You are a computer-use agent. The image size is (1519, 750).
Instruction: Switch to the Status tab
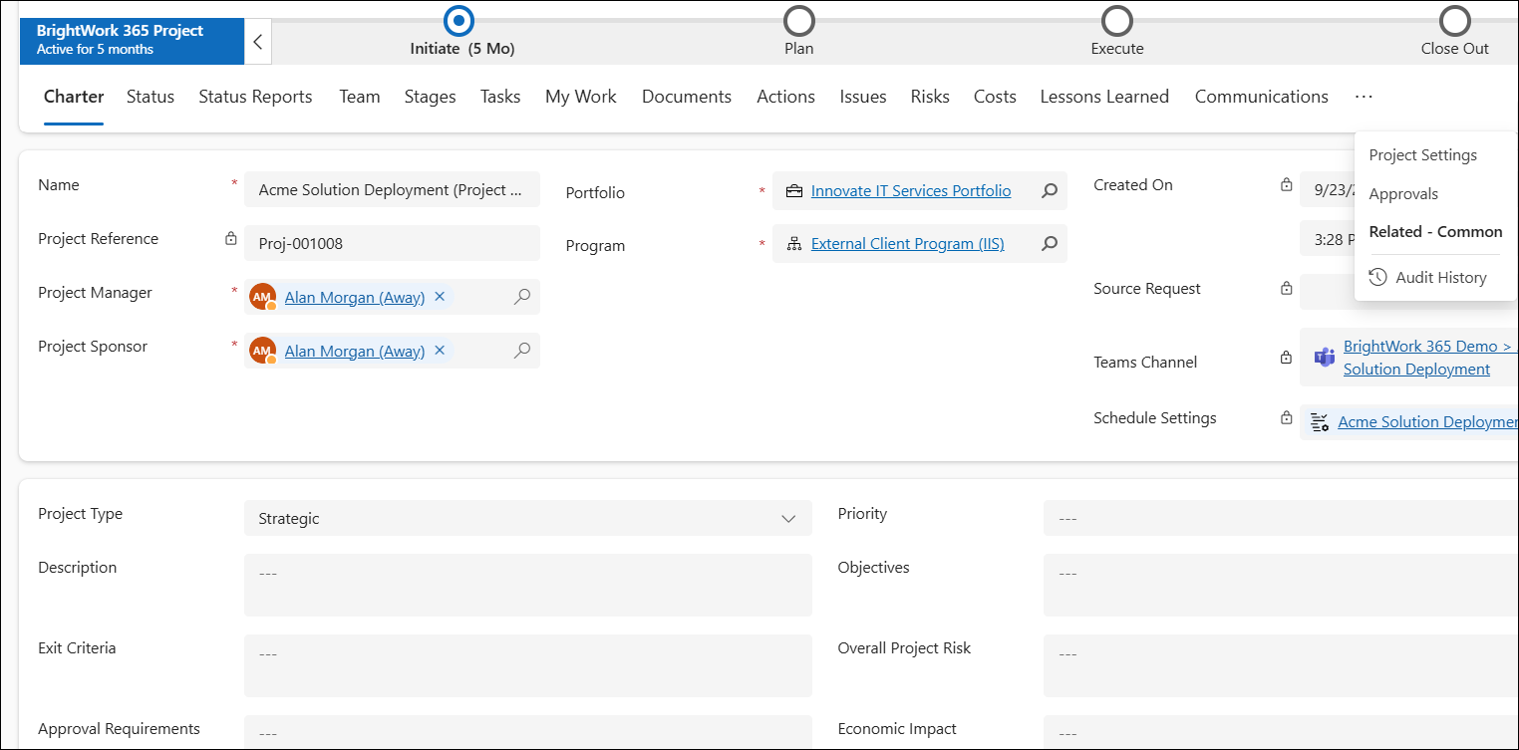pos(151,97)
